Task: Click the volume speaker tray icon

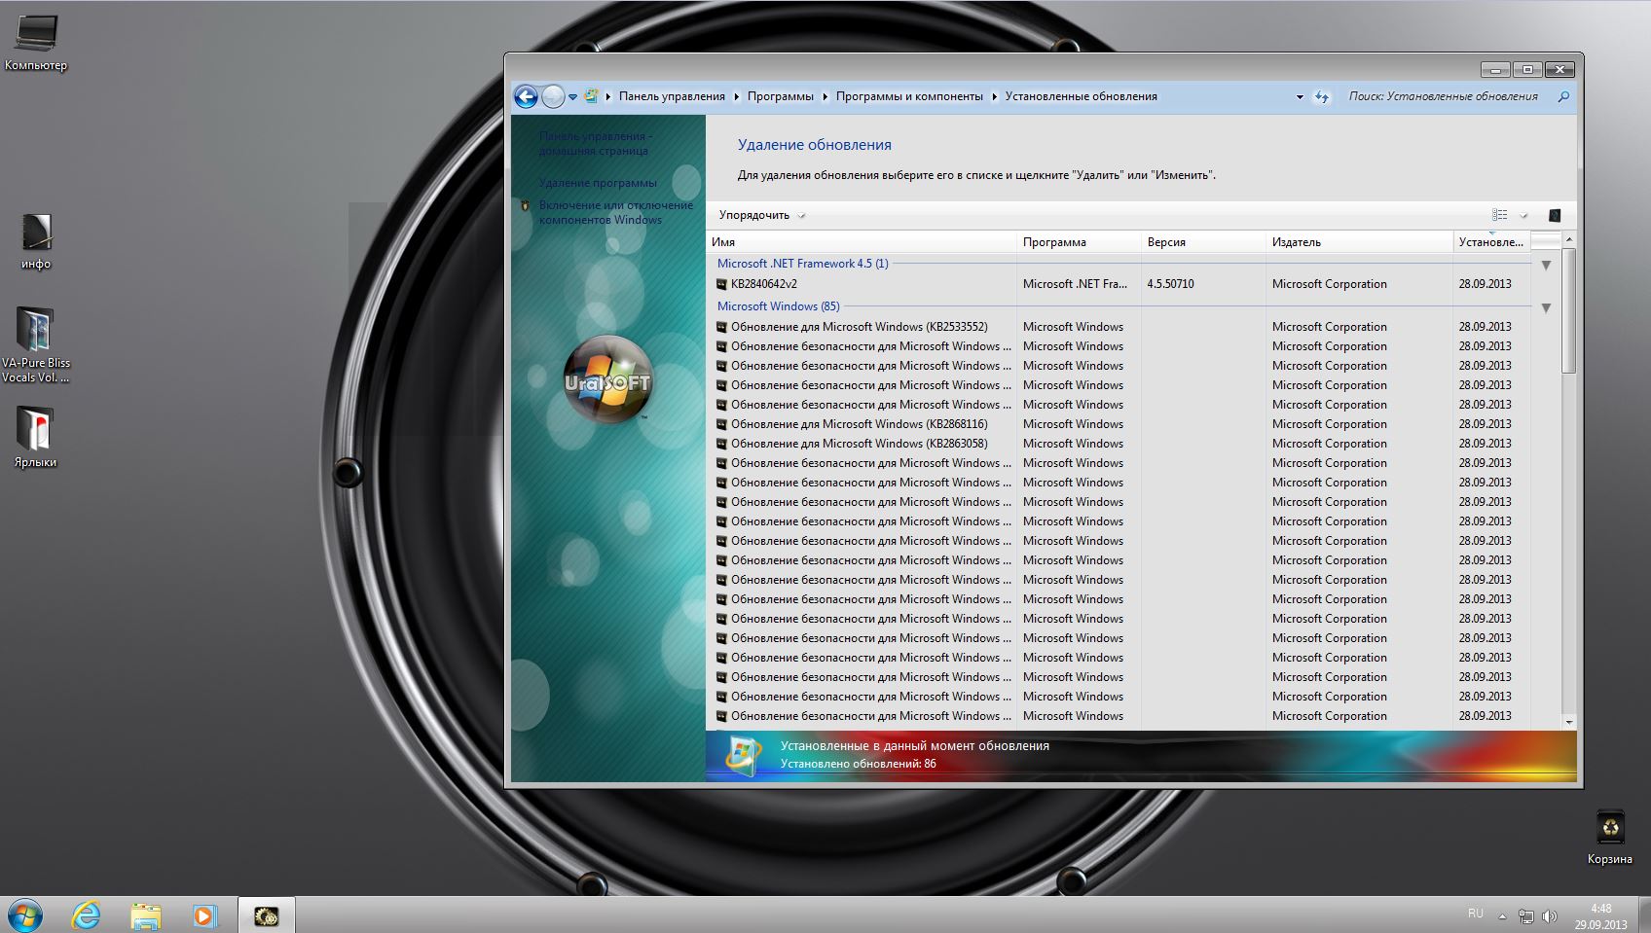Action: pyautogui.click(x=1550, y=916)
